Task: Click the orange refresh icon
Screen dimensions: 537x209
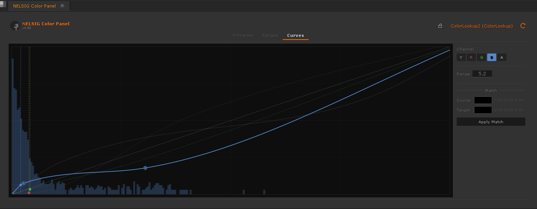Action: pyautogui.click(x=523, y=26)
